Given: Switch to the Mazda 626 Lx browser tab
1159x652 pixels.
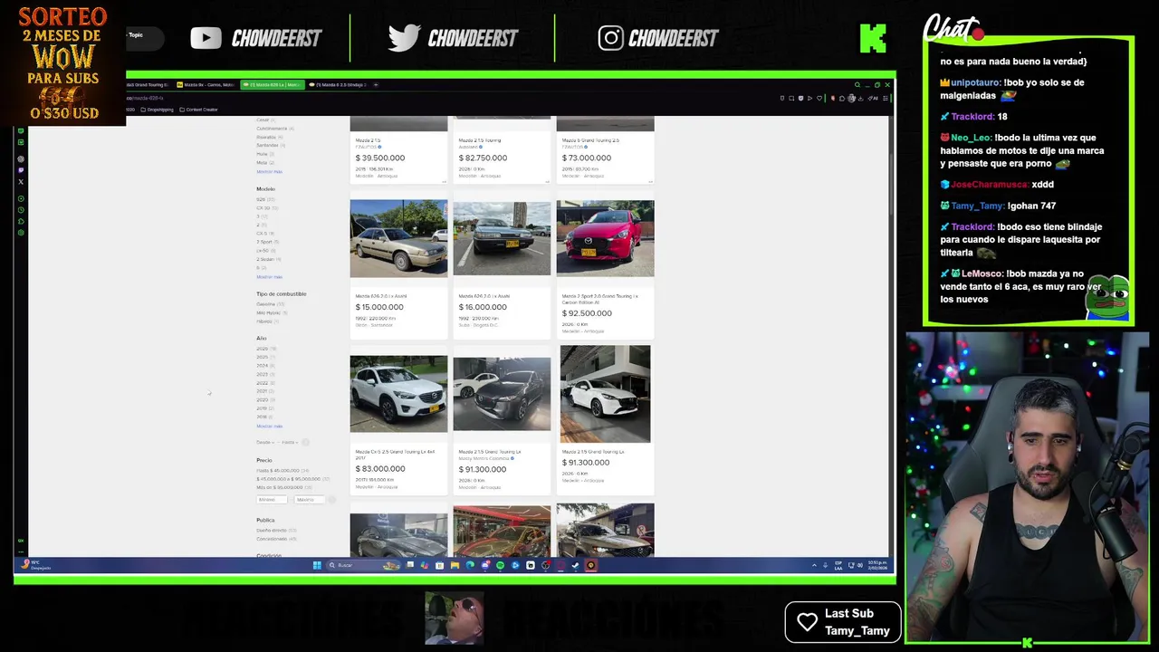Looking at the screenshot, I should (x=272, y=84).
